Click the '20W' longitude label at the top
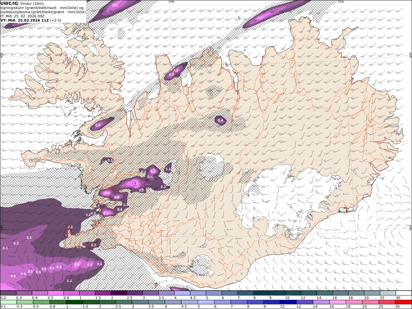This screenshot has width=412, height=309. coord(171,2)
